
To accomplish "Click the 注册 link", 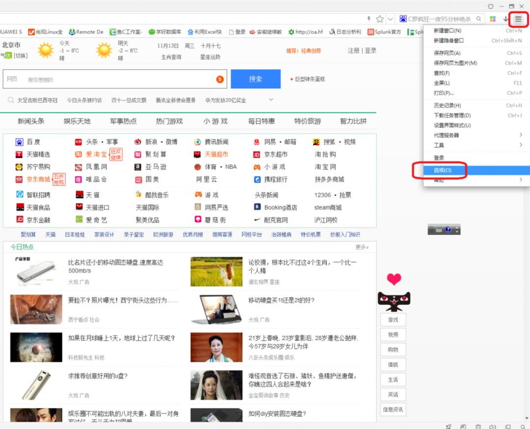I will click(353, 51).
